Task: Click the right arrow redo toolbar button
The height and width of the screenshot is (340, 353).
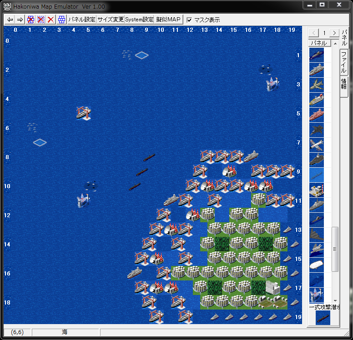Action: [x=20, y=20]
